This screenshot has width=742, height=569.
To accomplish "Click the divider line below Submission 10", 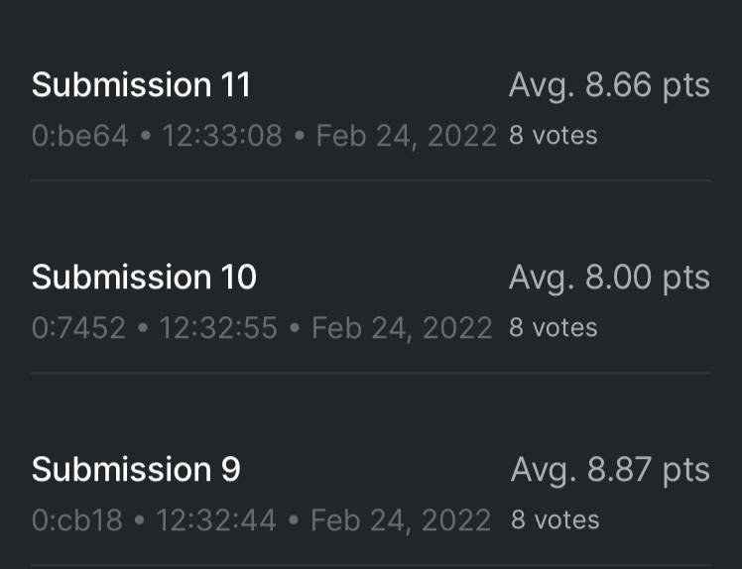I will click(x=371, y=374).
